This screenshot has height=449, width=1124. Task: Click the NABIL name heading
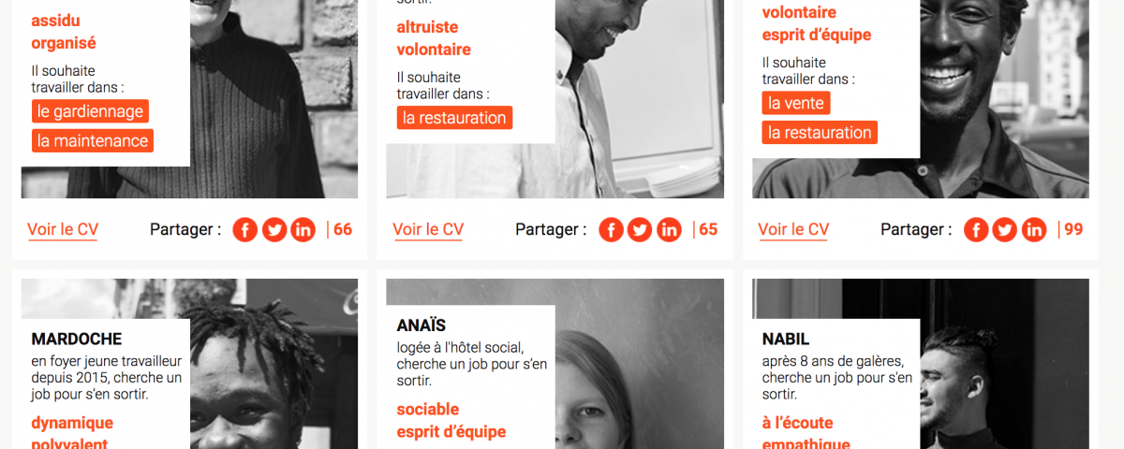[786, 339]
